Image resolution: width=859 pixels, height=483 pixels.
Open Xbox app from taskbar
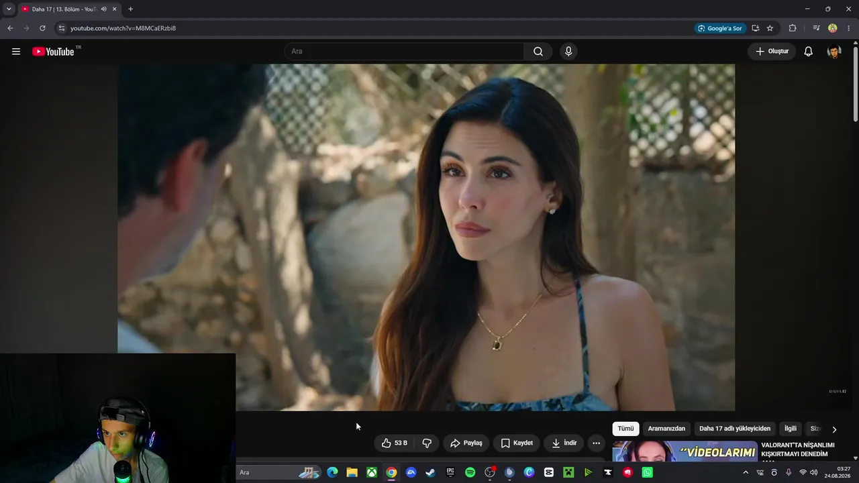coord(371,472)
